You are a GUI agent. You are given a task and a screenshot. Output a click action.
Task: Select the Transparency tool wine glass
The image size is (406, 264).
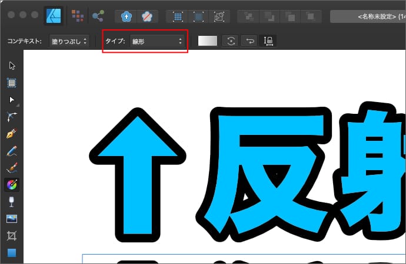click(x=12, y=202)
